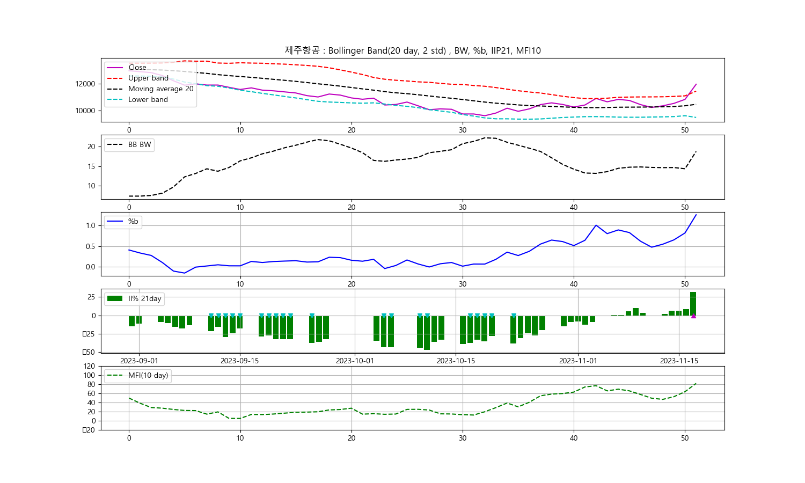This screenshot has width=805, height=483.
Task: Click the red Upper band swatch in legend
Action: tap(115, 78)
